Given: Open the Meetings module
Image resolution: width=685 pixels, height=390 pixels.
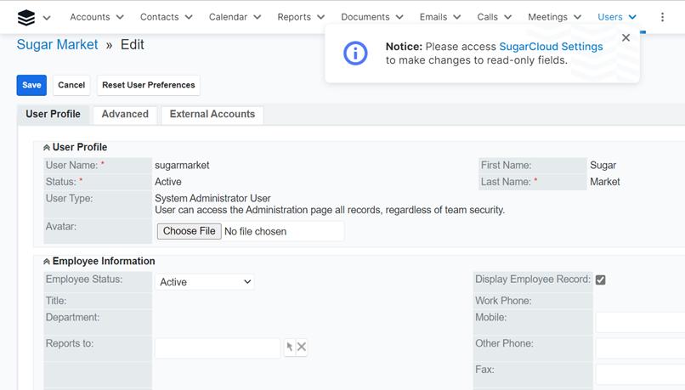Looking at the screenshot, I should point(548,17).
